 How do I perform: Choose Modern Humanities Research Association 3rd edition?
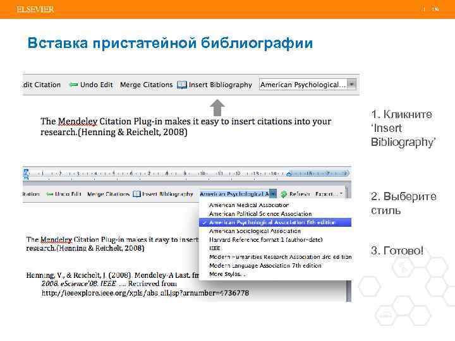[281, 257]
